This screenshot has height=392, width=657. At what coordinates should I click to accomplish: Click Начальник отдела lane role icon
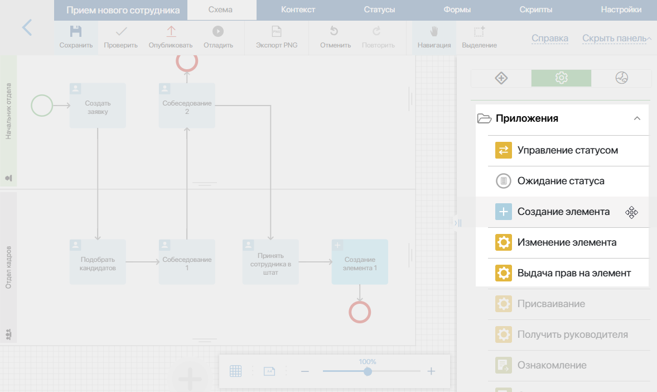click(8, 178)
